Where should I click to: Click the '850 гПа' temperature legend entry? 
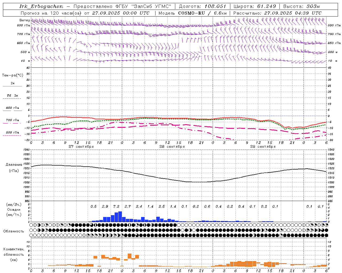click(x=12, y=108)
